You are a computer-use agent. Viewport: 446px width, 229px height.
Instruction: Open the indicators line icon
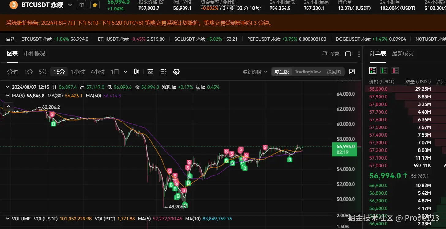(150, 72)
